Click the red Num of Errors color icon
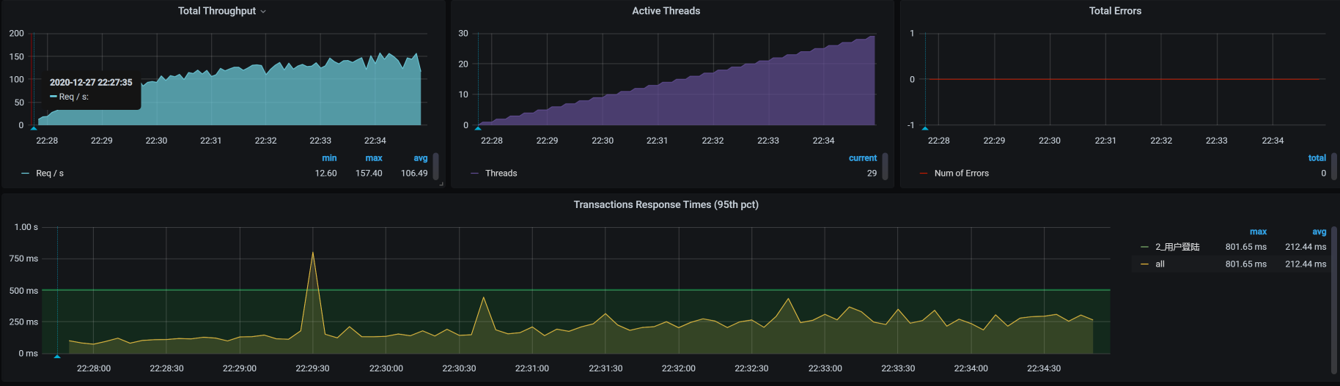1340x386 pixels. (924, 174)
